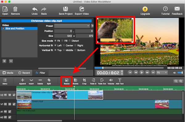The image size is (185, 122).
Task: Zoom in the timeline
Action: 181,81
